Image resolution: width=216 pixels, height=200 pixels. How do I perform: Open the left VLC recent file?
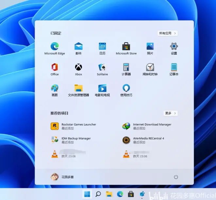(68, 154)
